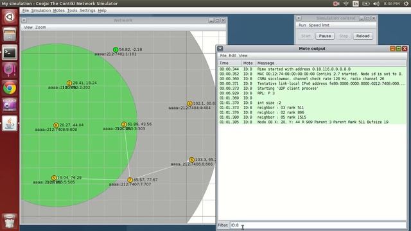Select log row 'neighbor : 03 rank 511'
The height and width of the screenshot is (231, 411).
[312, 108]
